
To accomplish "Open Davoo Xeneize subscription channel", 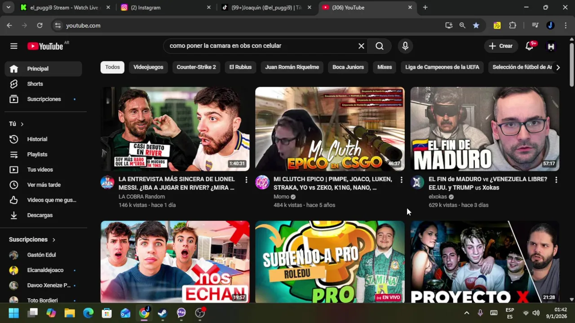I will pos(44,285).
